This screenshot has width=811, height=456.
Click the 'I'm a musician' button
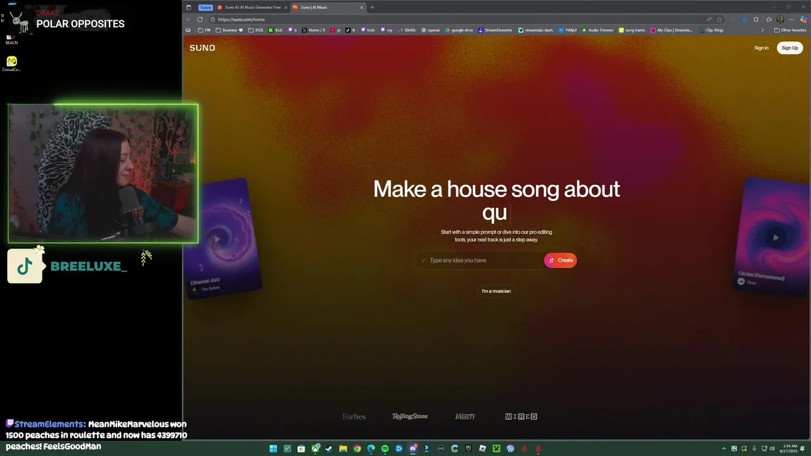tap(496, 291)
